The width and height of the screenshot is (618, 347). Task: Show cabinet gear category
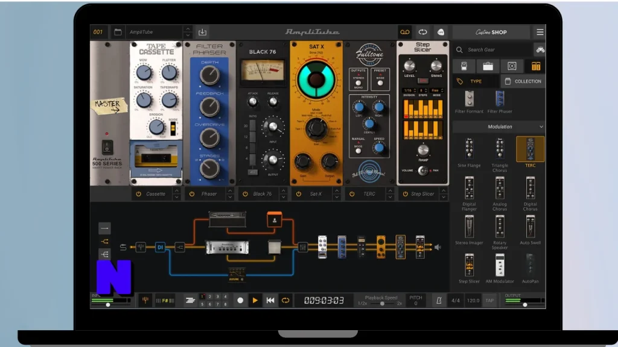(512, 66)
